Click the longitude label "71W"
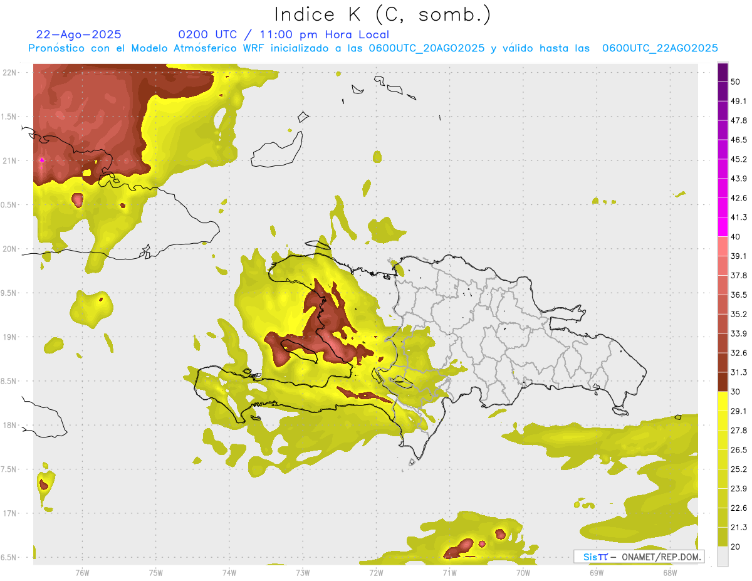 pyautogui.click(x=449, y=573)
